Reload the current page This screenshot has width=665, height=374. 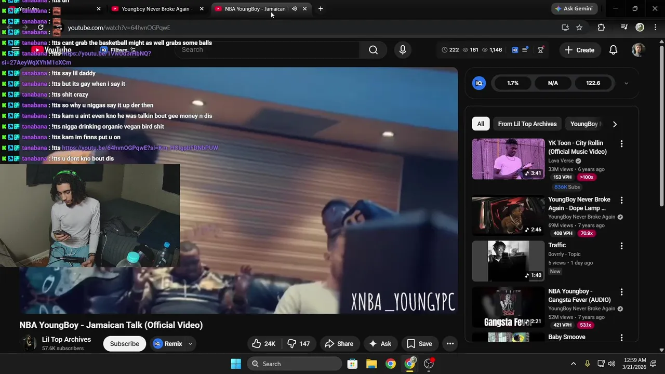coord(41,28)
